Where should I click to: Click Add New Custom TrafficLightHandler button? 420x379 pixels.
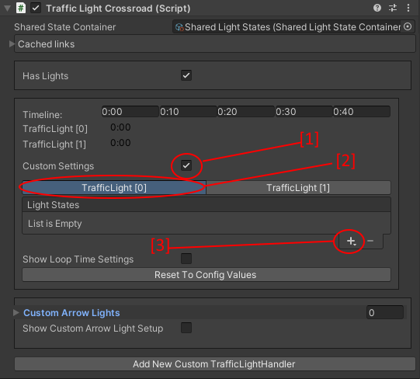tap(215, 364)
